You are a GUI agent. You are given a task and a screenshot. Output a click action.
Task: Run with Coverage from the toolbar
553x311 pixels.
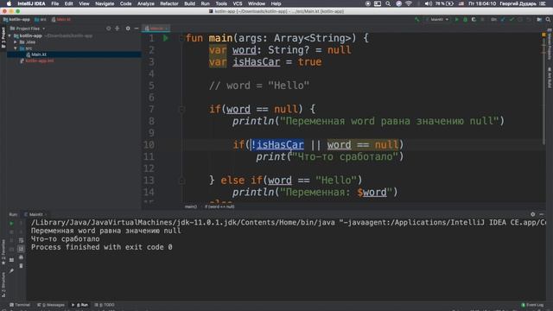point(474,19)
